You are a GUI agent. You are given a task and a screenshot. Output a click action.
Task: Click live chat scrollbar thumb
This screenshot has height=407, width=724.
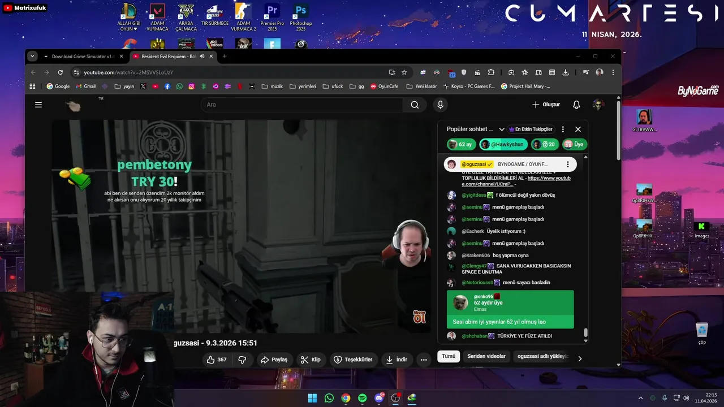pyautogui.click(x=585, y=333)
